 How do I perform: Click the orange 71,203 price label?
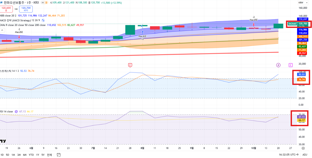coord(302,50)
